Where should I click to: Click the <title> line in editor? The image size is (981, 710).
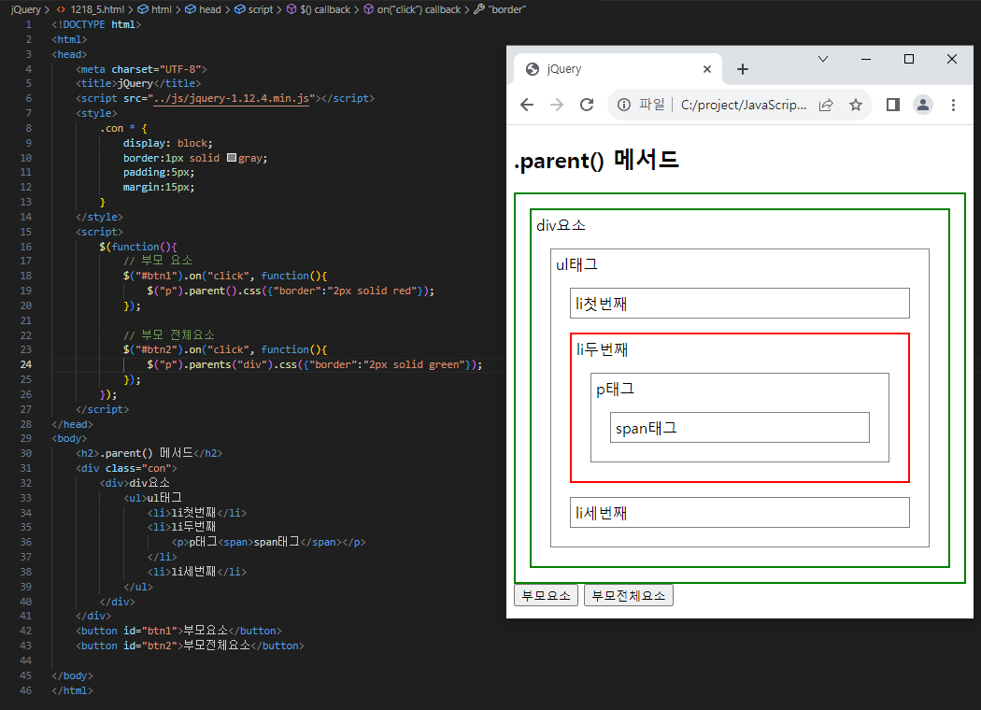tap(138, 83)
